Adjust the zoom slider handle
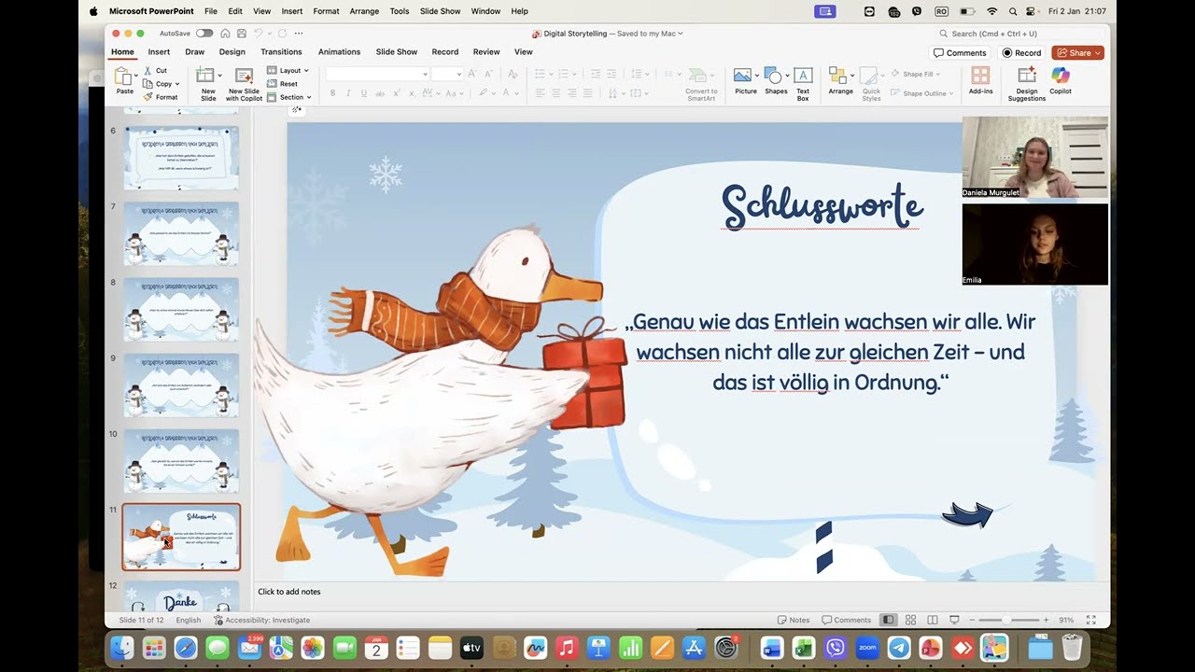The height and width of the screenshot is (672, 1195). tap(1006, 620)
